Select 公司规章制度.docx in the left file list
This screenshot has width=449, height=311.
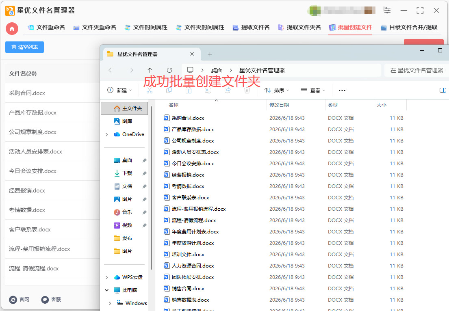(x=52, y=132)
